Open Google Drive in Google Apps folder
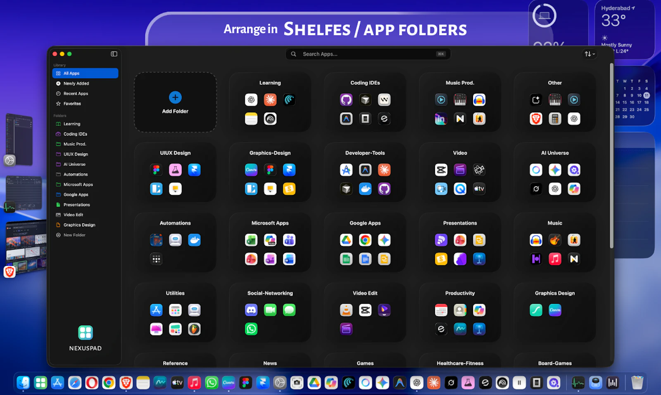Viewport: 661px width, 395px height. point(346,240)
